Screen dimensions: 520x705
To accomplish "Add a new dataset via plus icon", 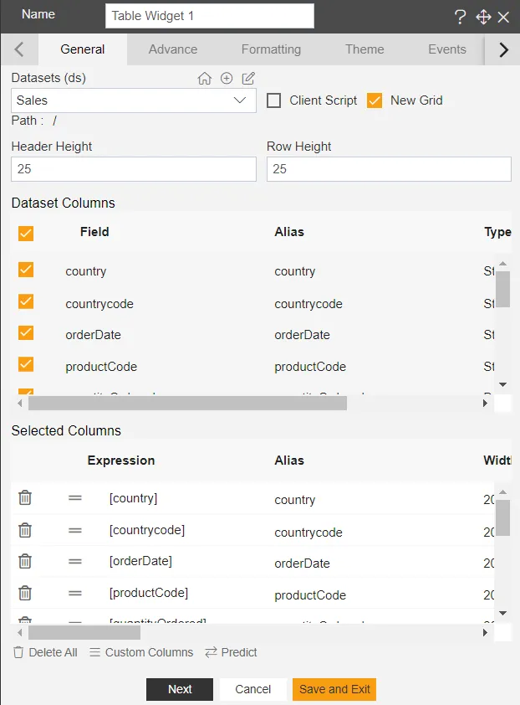I will click(x=225, y=78).
